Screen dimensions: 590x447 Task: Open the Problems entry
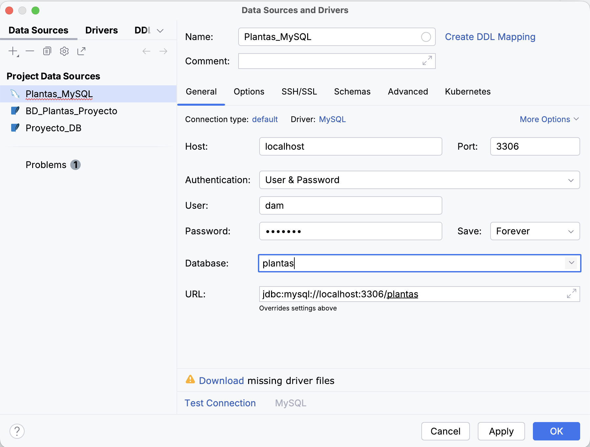click(x=46, y=165)
